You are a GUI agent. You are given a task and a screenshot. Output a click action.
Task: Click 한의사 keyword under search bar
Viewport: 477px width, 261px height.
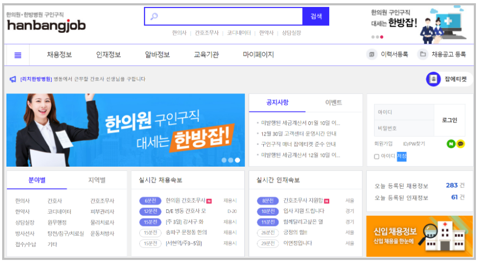(x=179, y=33)
